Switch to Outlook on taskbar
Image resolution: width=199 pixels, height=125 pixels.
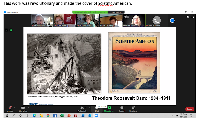90,116
